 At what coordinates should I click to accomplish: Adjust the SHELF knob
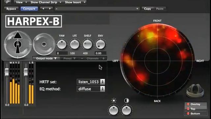[87, 44]
